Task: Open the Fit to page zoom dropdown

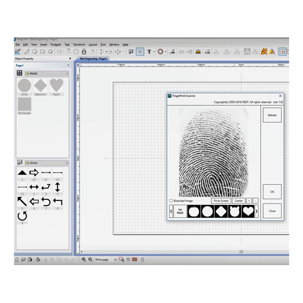Action: click(x=116, y=260)
